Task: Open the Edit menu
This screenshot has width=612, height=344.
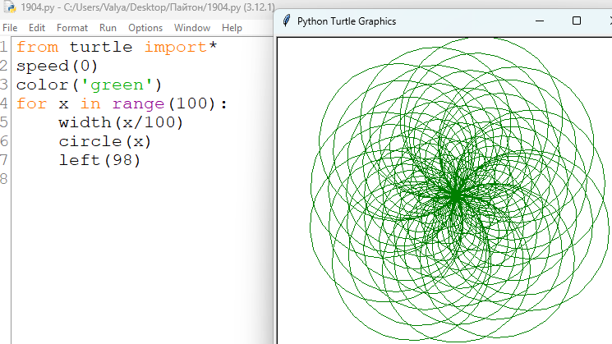Action: tap(37, 28)
